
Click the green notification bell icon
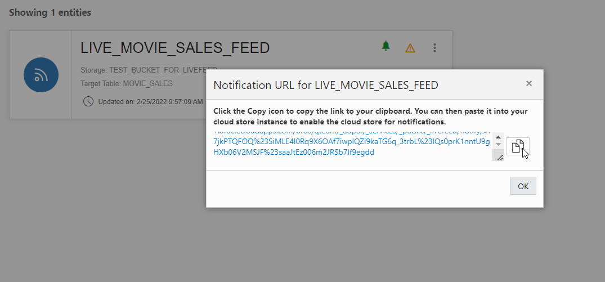pos(386,46)
